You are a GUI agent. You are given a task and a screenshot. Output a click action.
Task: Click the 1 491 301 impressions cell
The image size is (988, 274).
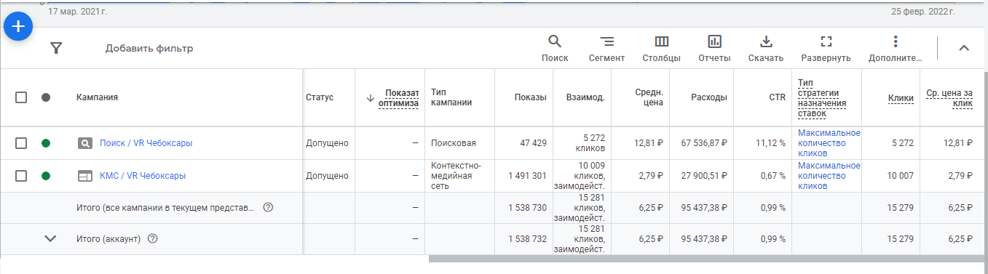point(527,176)
